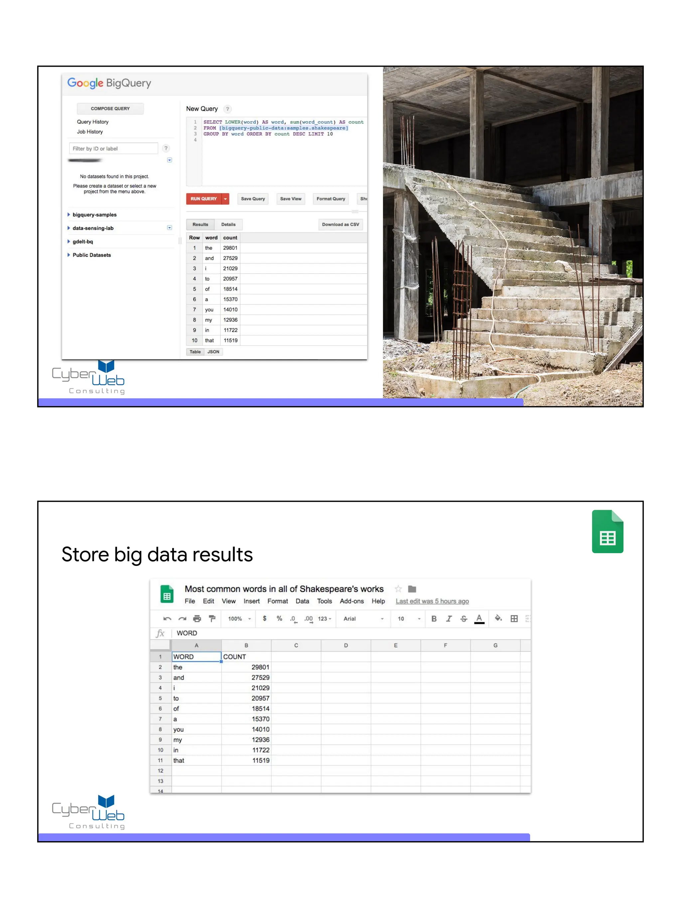Click the Format Query button
This screenshot has width=681, height=908.
point(331,199)
